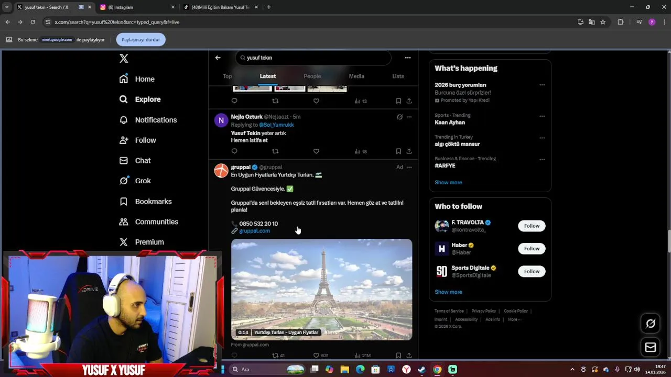Click the search field containing yusuf tekin

point(313,58)
